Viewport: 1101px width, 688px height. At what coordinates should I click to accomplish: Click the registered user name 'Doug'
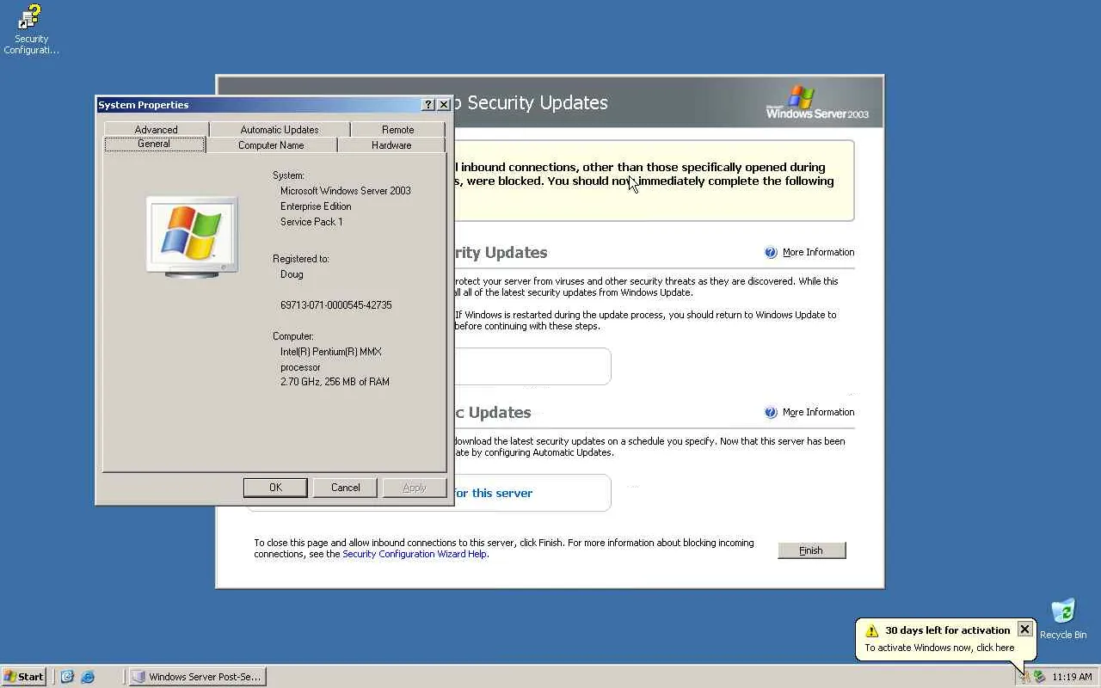[292, 275]
